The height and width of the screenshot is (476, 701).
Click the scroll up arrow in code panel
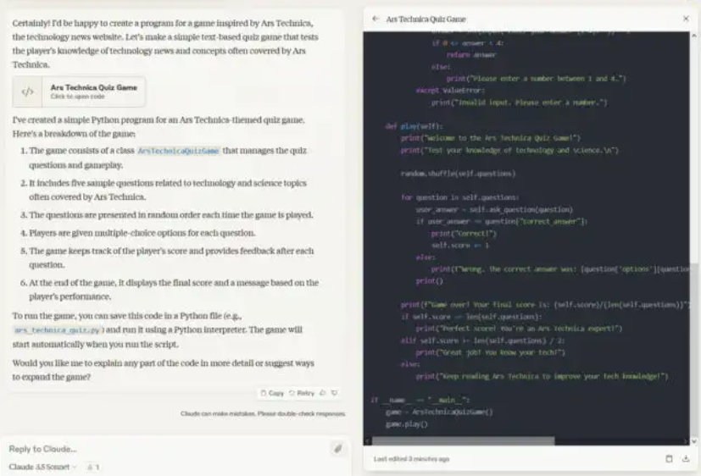click(x=694, y=36)
